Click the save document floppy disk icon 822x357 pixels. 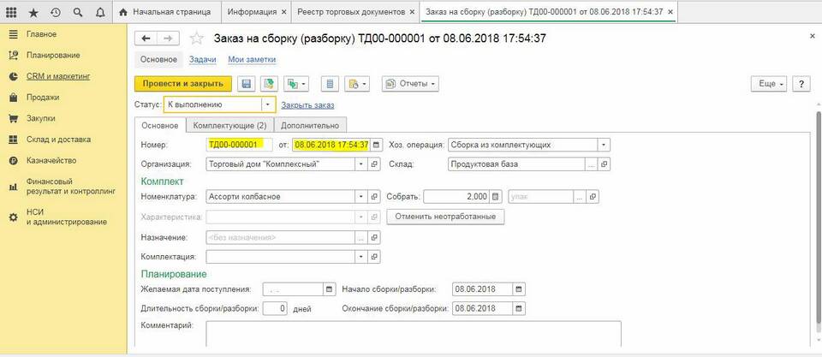[x=247, y=84]
